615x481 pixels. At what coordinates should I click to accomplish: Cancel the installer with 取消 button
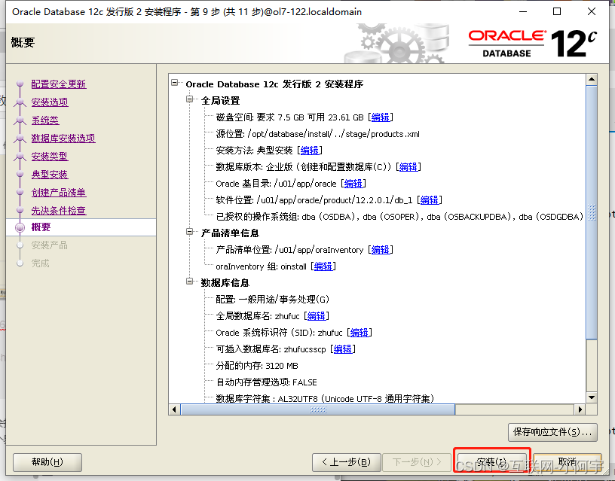568,462
